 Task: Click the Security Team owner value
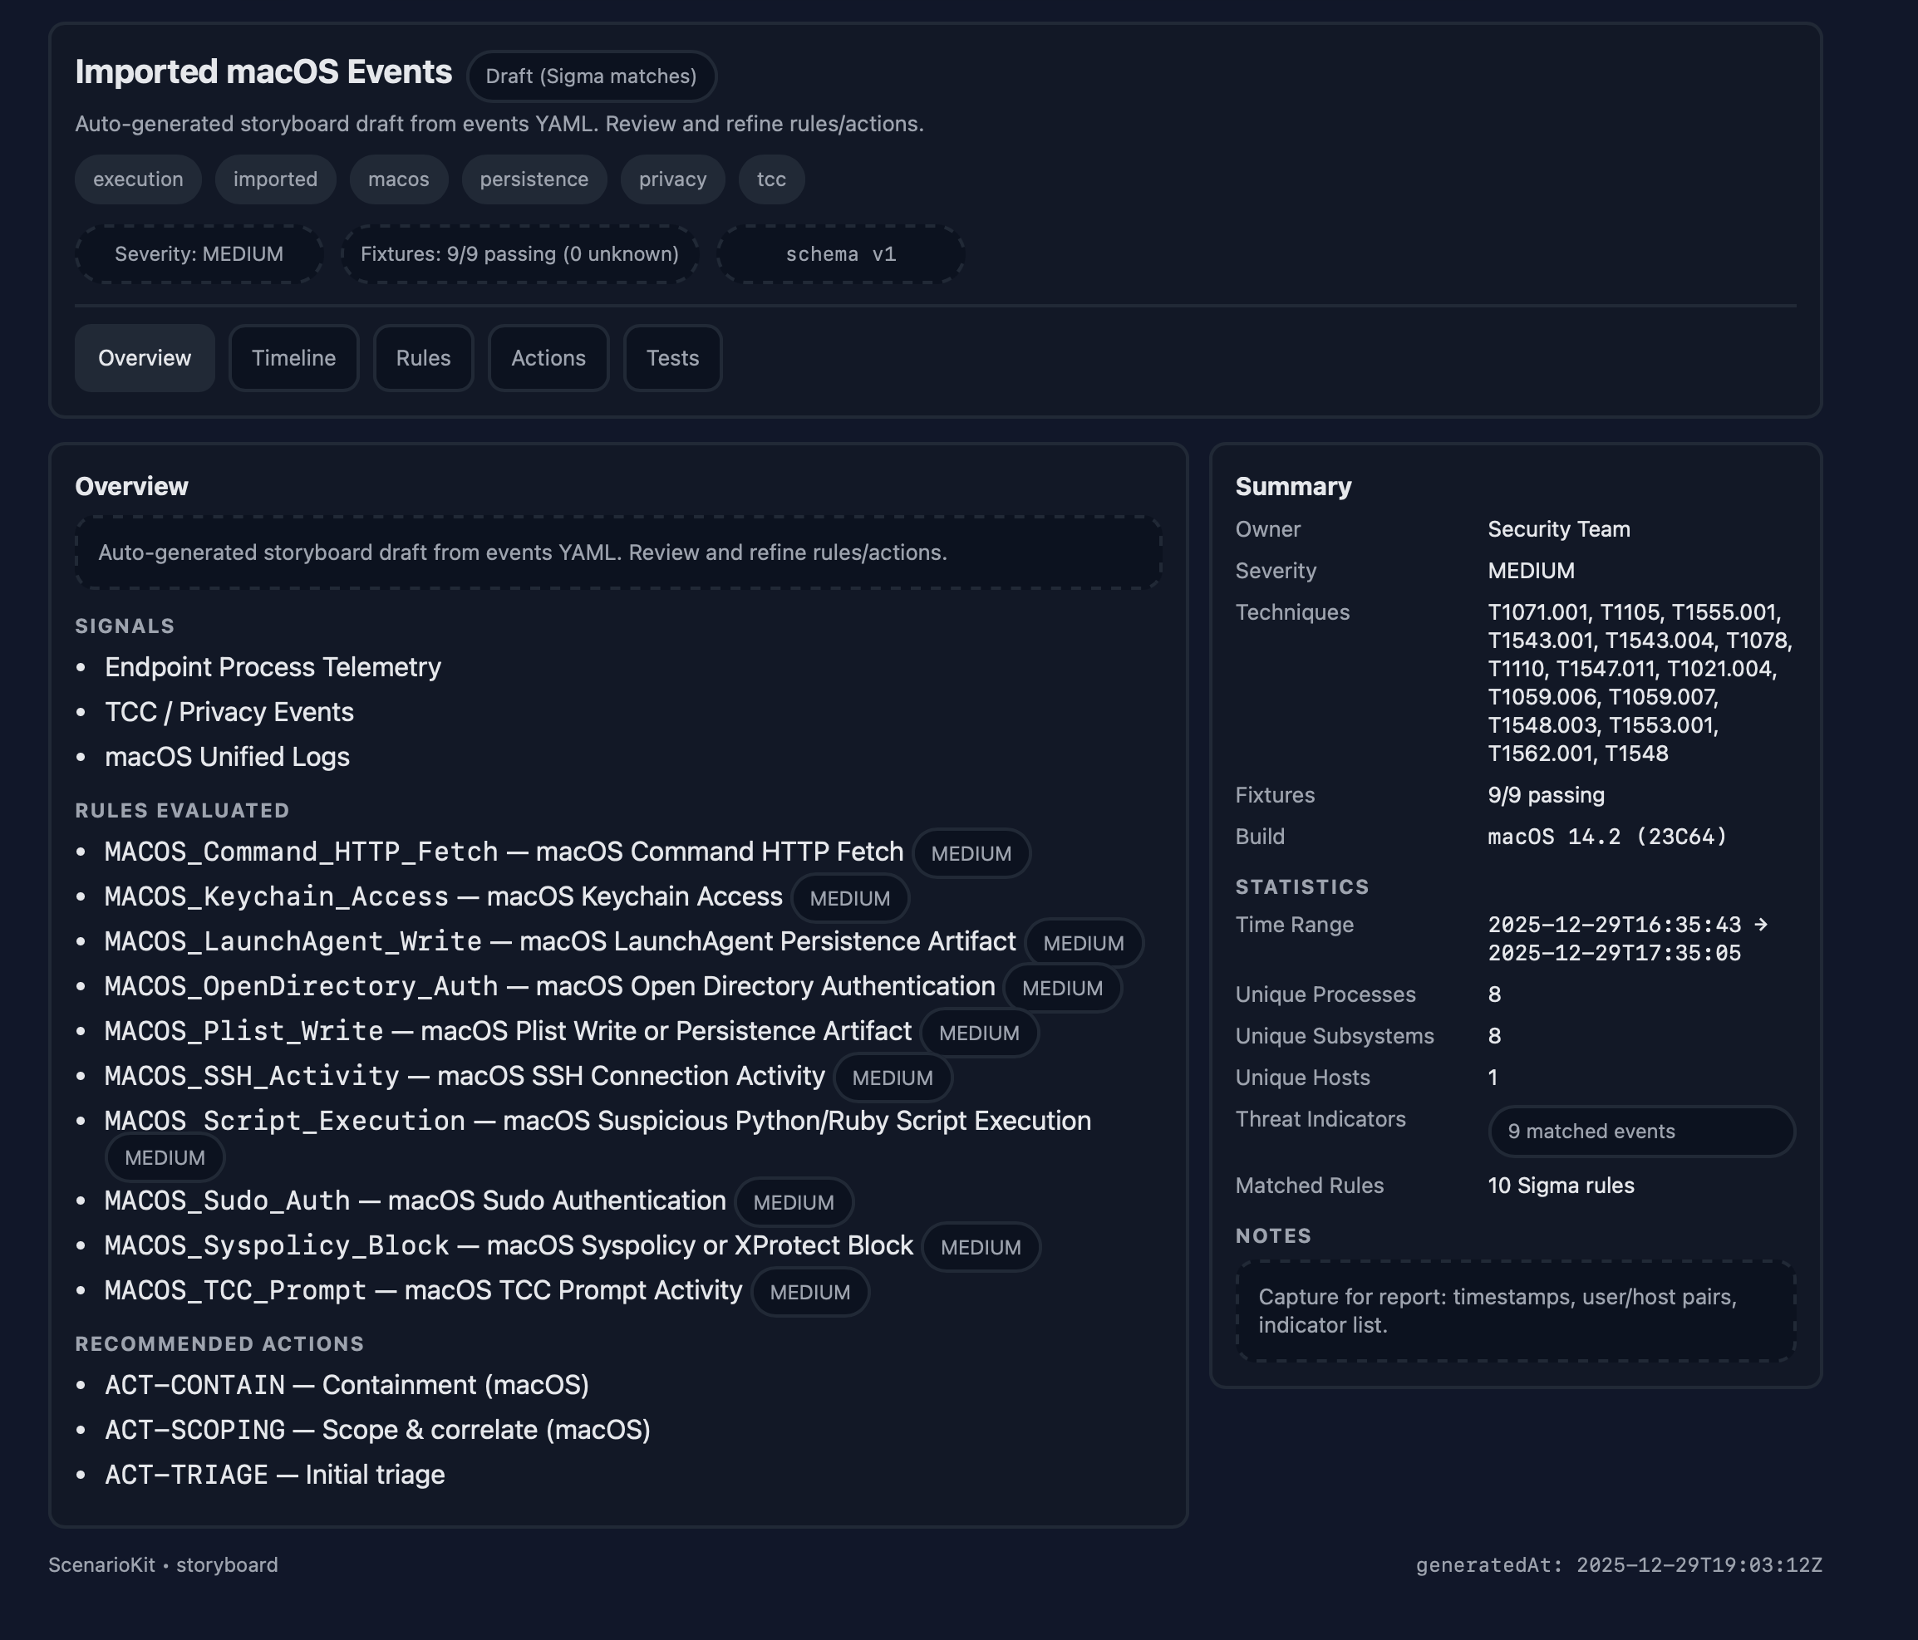(x=1559, y=529)
